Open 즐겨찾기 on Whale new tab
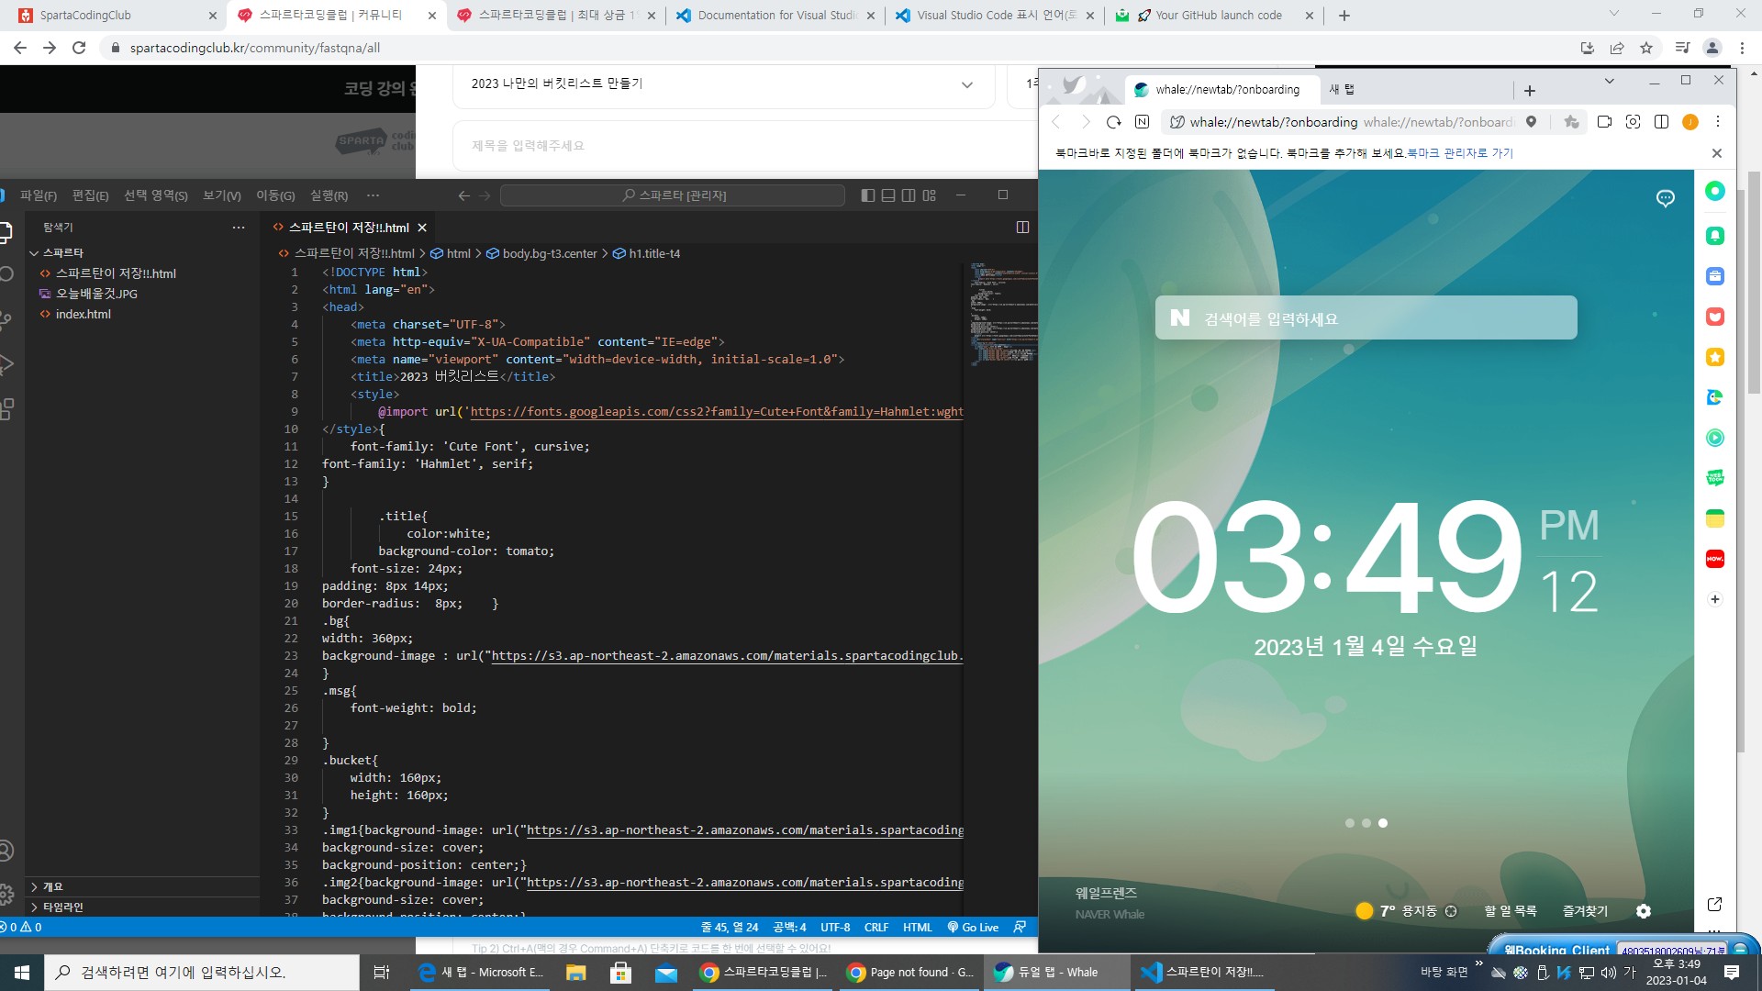1762x991 pixels. point(1585,911)
